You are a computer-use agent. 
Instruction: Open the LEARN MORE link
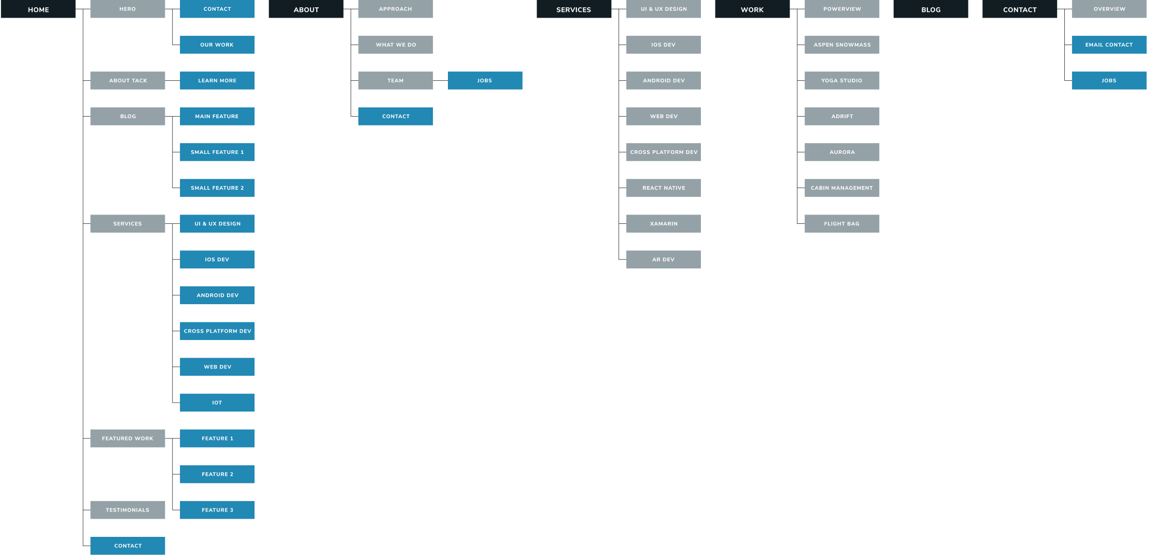(217, 80)
